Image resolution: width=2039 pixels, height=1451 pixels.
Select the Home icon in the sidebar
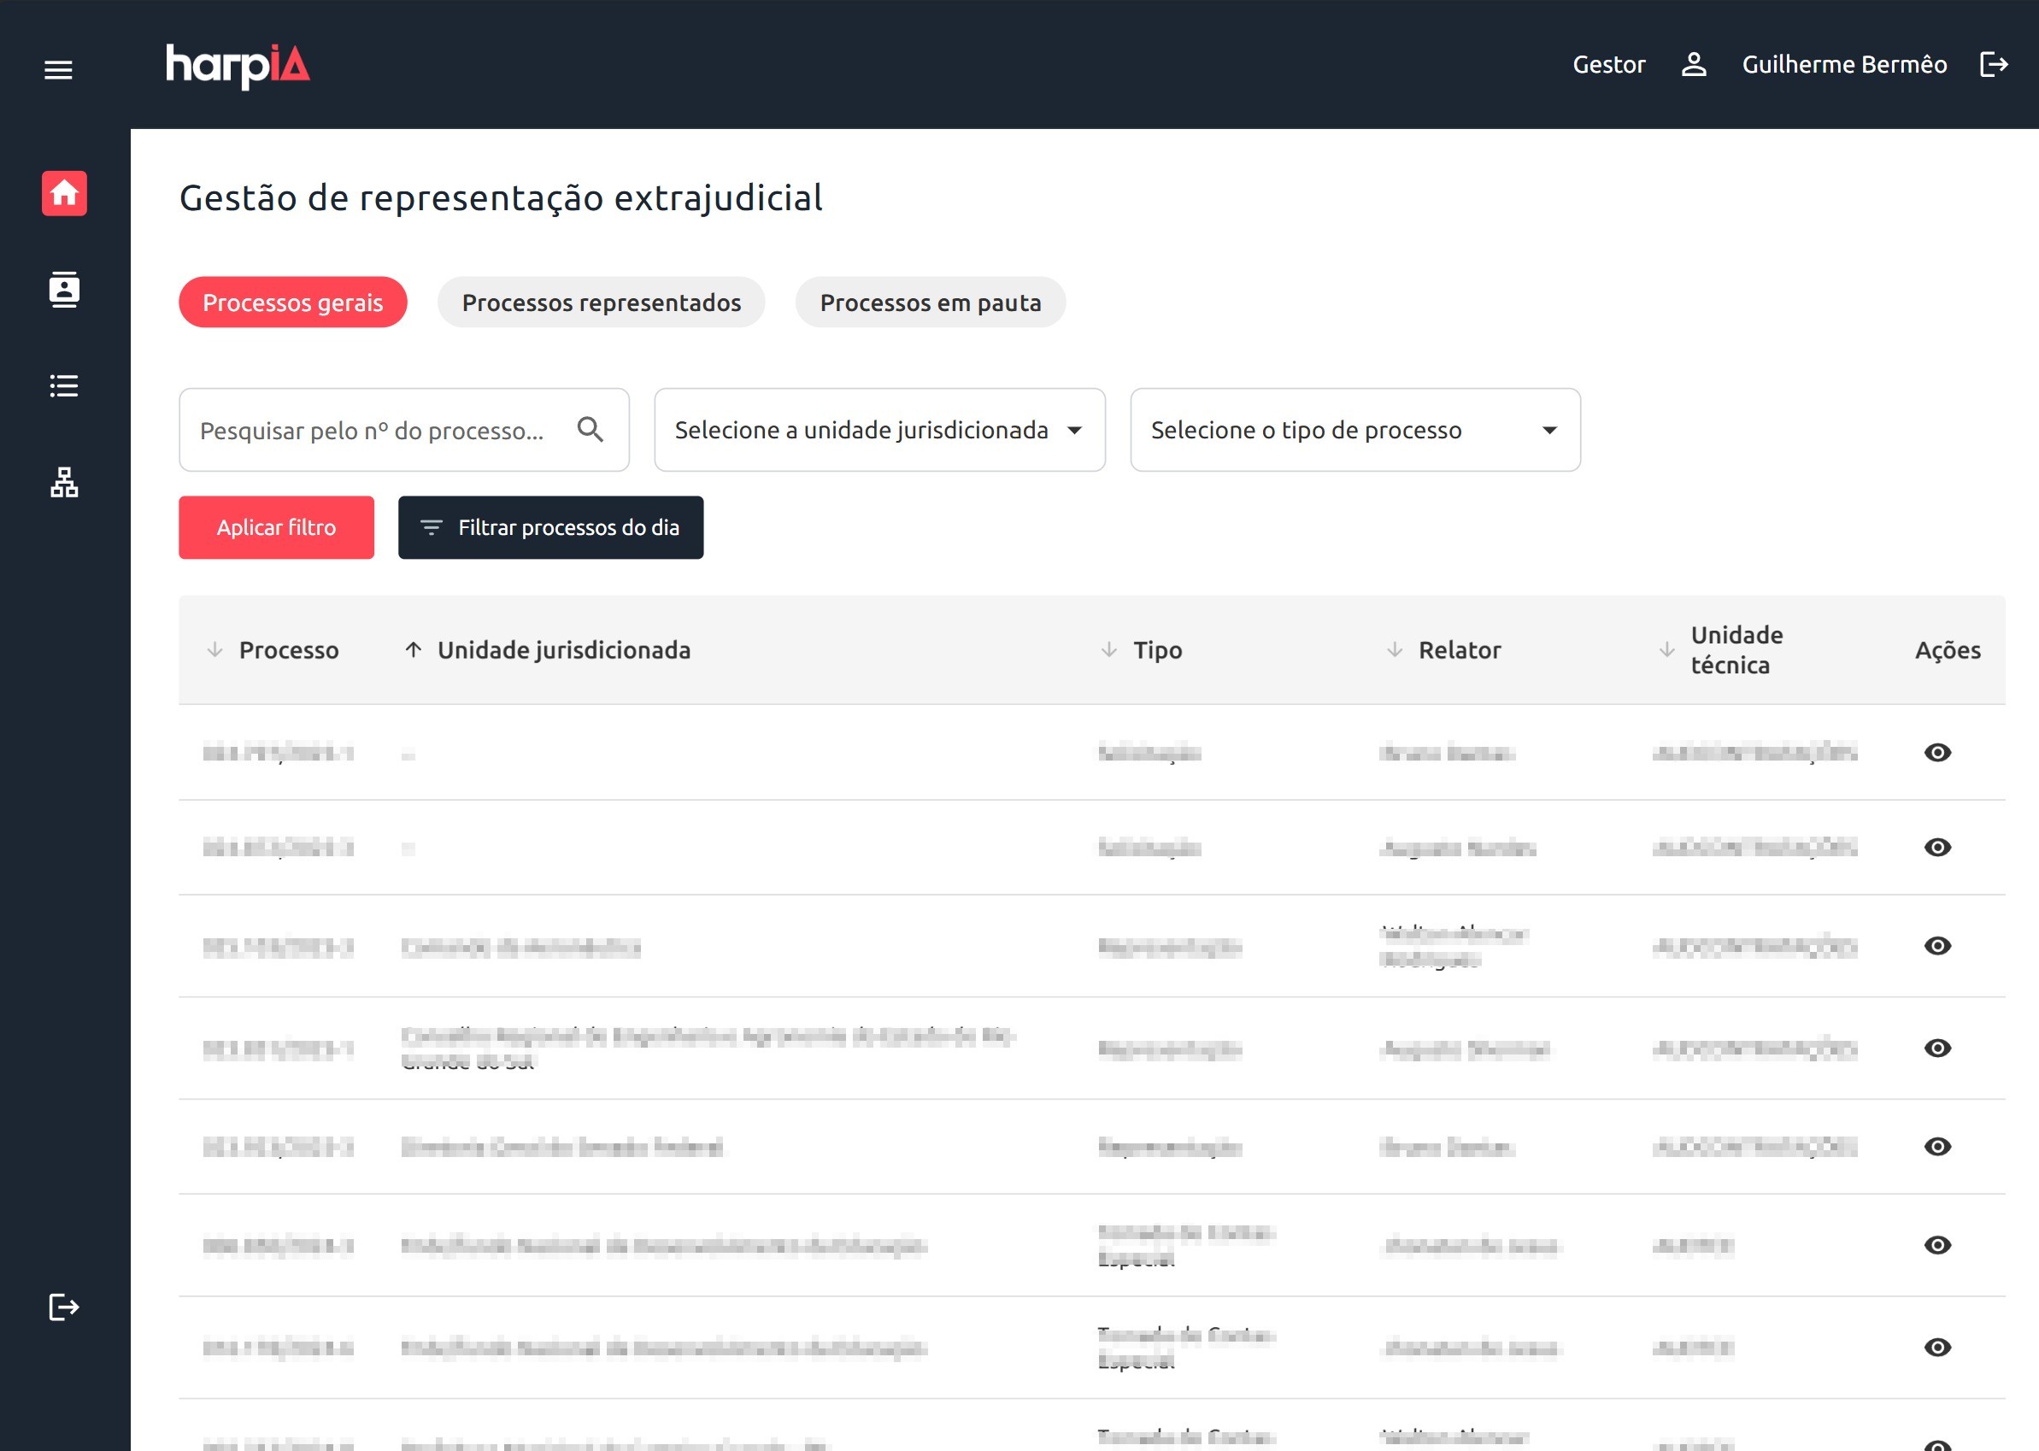click(63, 195)
